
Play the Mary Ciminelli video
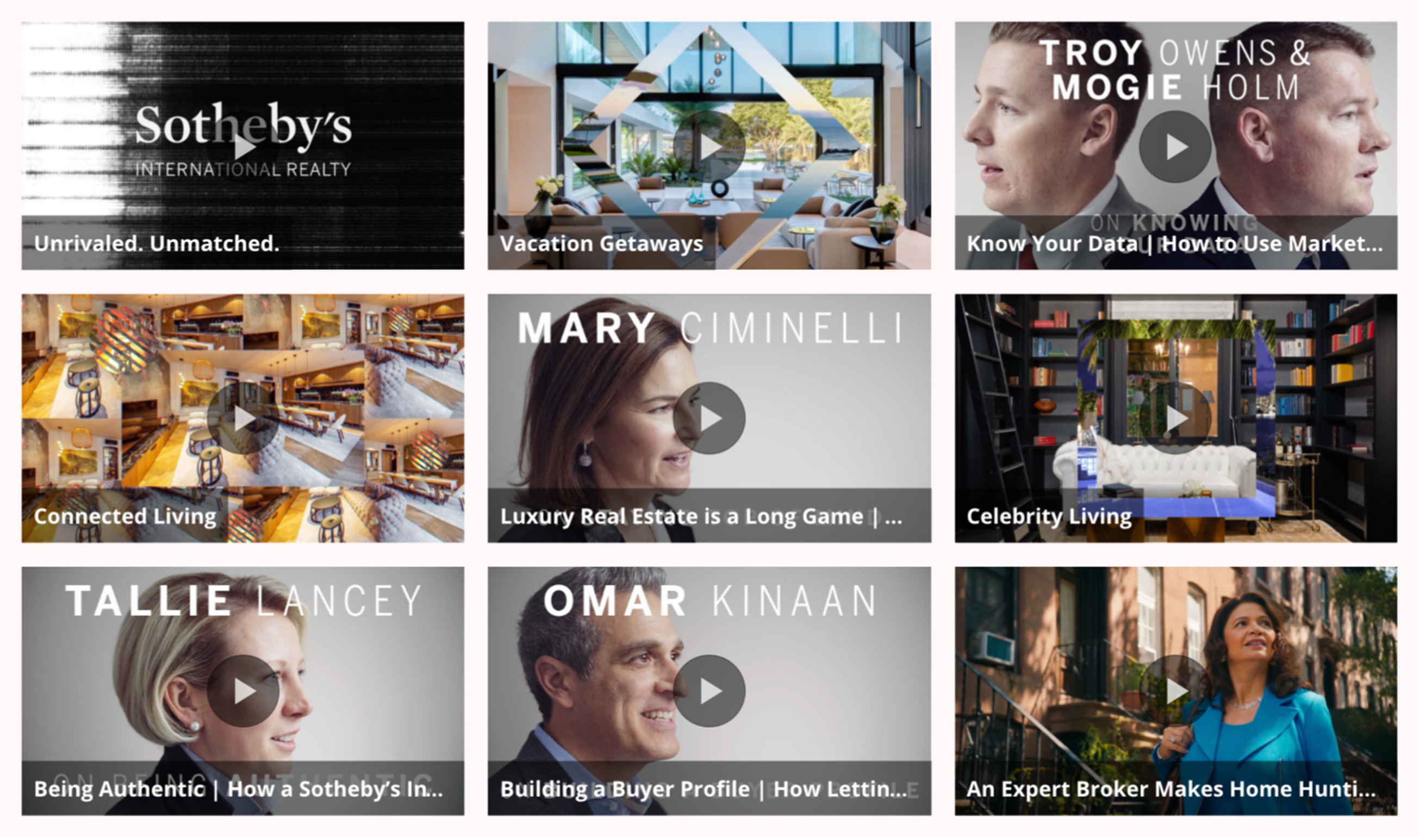click(709, 418)
